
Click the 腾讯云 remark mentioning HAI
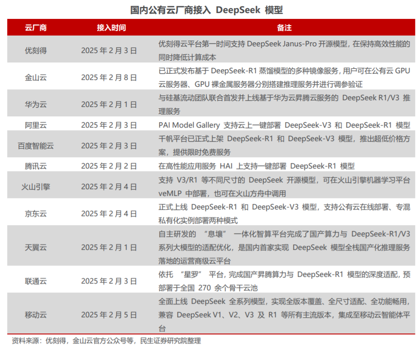[x=256, y=166]
